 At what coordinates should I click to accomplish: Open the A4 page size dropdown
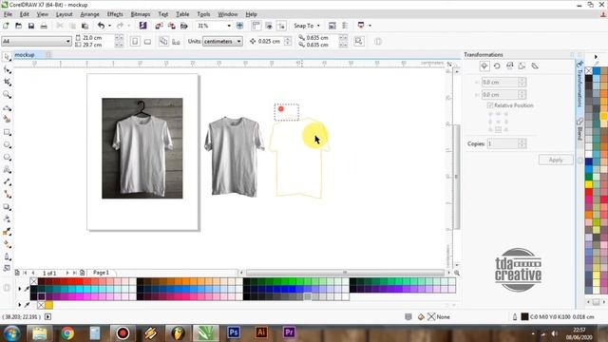[68, 41]
